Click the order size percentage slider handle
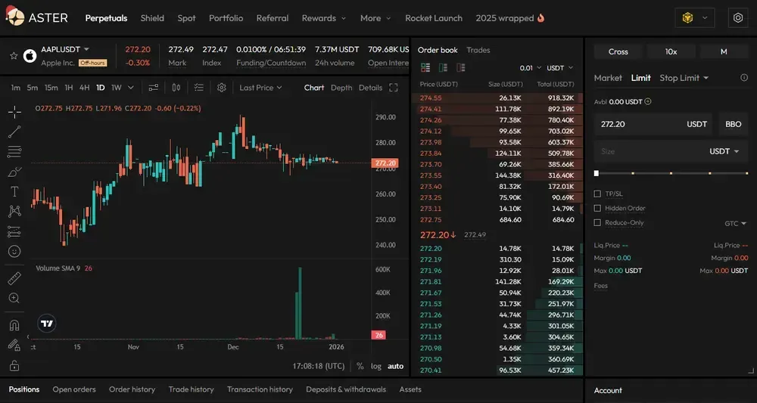Viewport: 757px width, 403px height. (x=597, y=173)
